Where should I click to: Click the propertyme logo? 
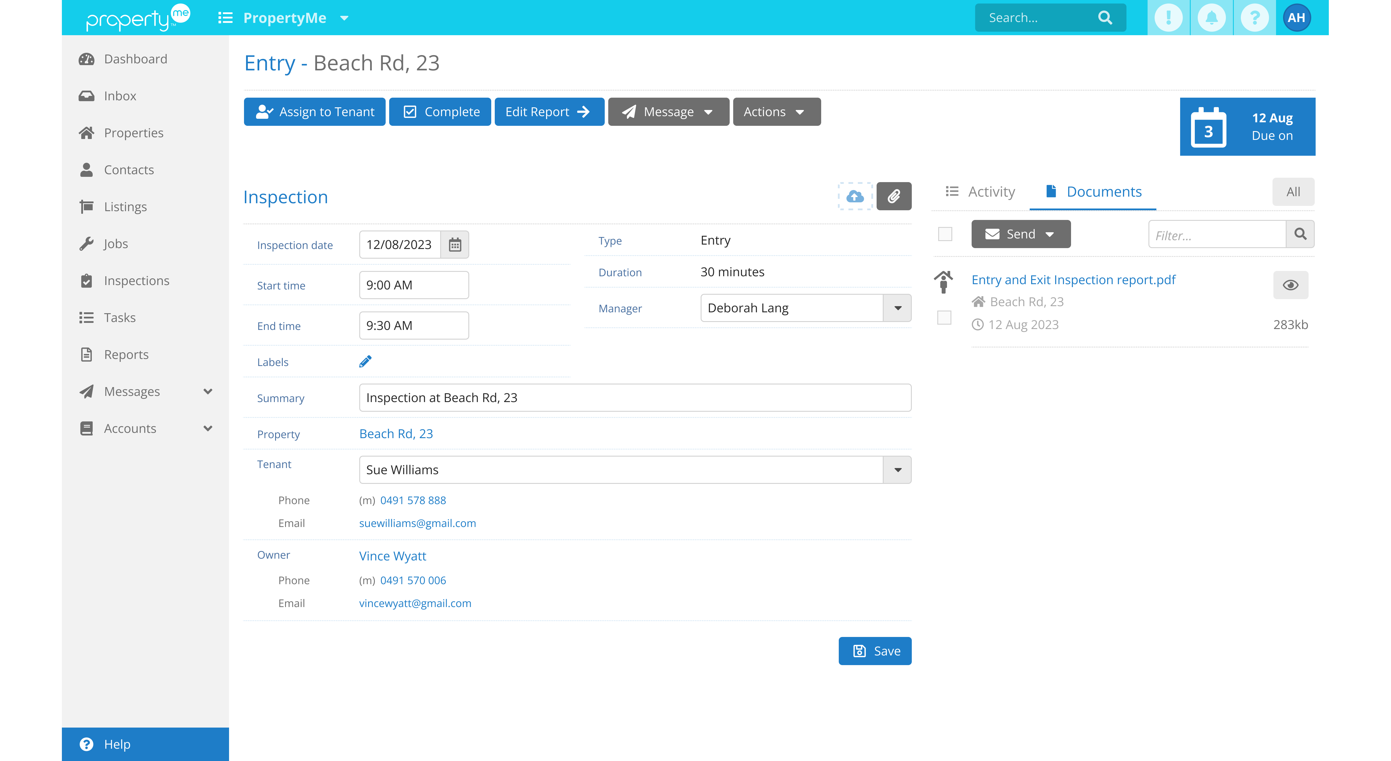(x=138, y=18)
